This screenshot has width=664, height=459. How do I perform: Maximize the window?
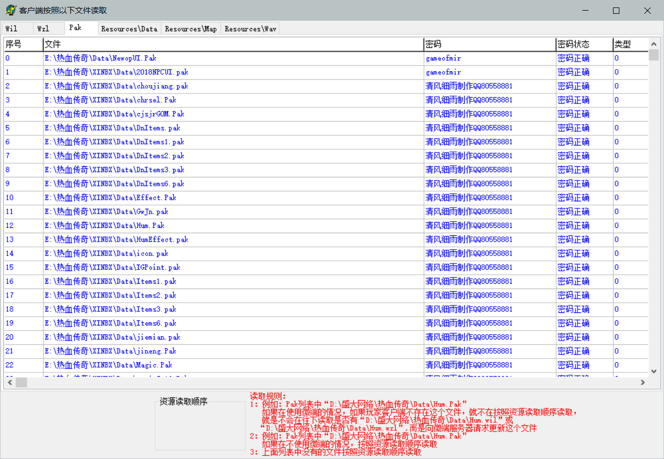(x=616, y=11)
